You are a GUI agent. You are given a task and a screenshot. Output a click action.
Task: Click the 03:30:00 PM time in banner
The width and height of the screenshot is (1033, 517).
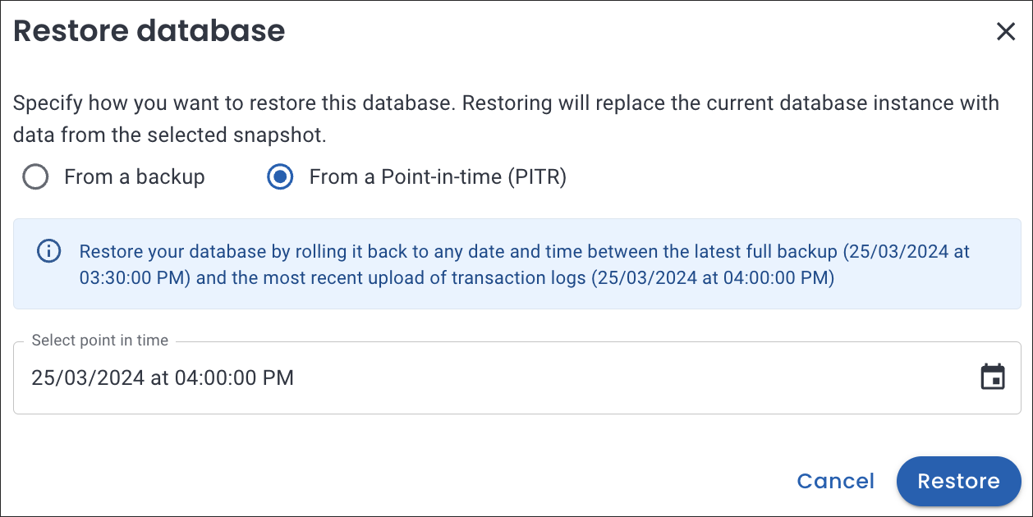click(x=135, y=277)
